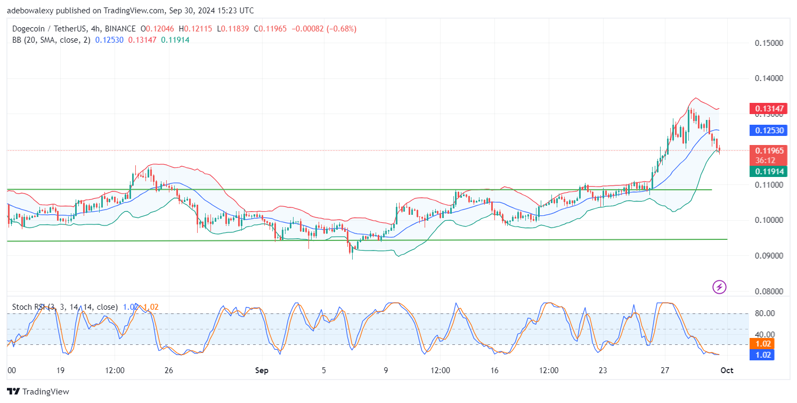Click the purple lightning bolt icon
Image resolution: width=797 pixels, height=403 pixels.
(x=720, y=287)
